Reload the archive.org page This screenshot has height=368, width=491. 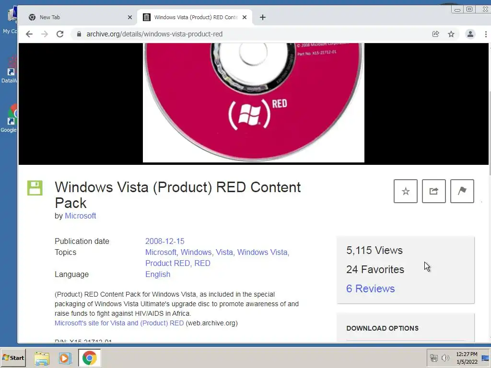click(60, 34)
